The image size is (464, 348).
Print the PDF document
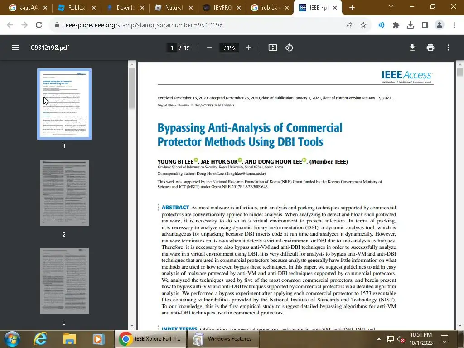(430, 48)
